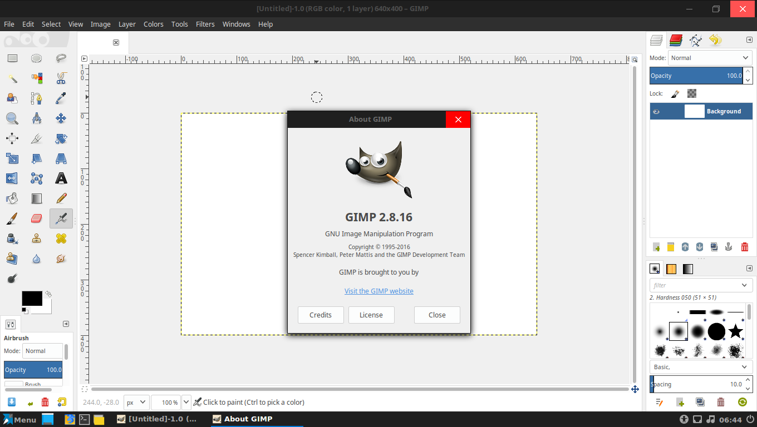Viewport: 757px width, 427px height.
Task: Select the Ellipse Select tool
Action: (37, 58)
